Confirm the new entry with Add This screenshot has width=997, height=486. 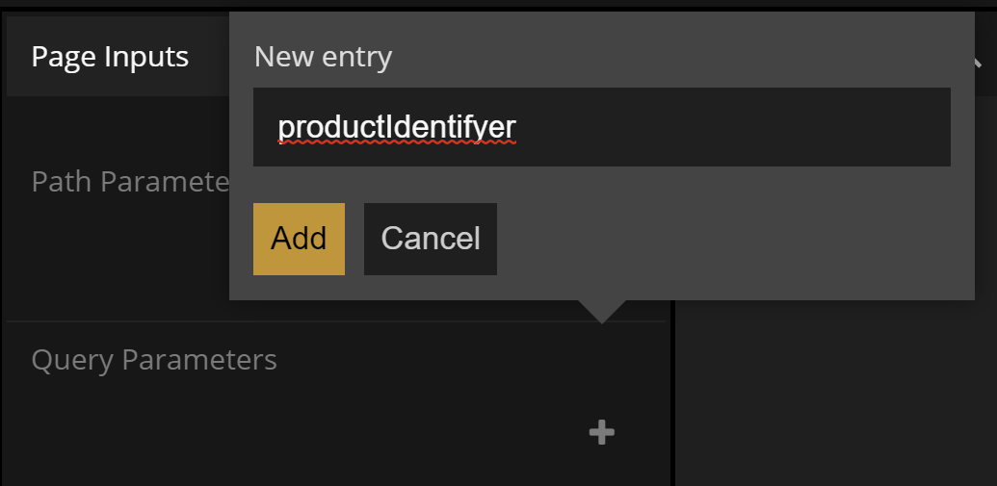[x=299, y=239]
